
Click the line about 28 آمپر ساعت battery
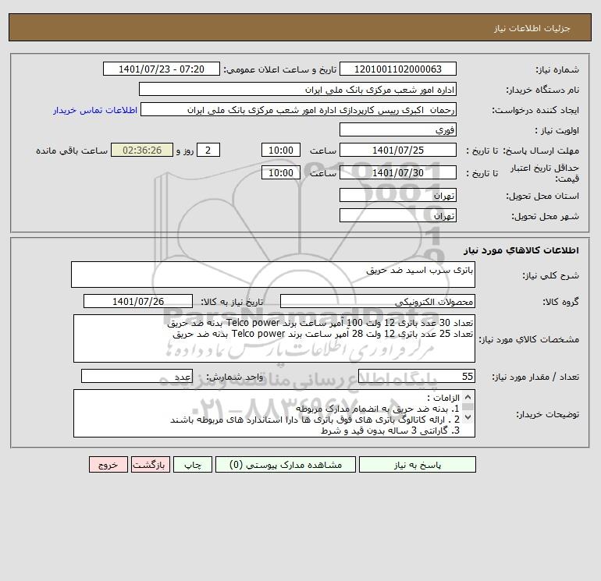tap(322, 334)
